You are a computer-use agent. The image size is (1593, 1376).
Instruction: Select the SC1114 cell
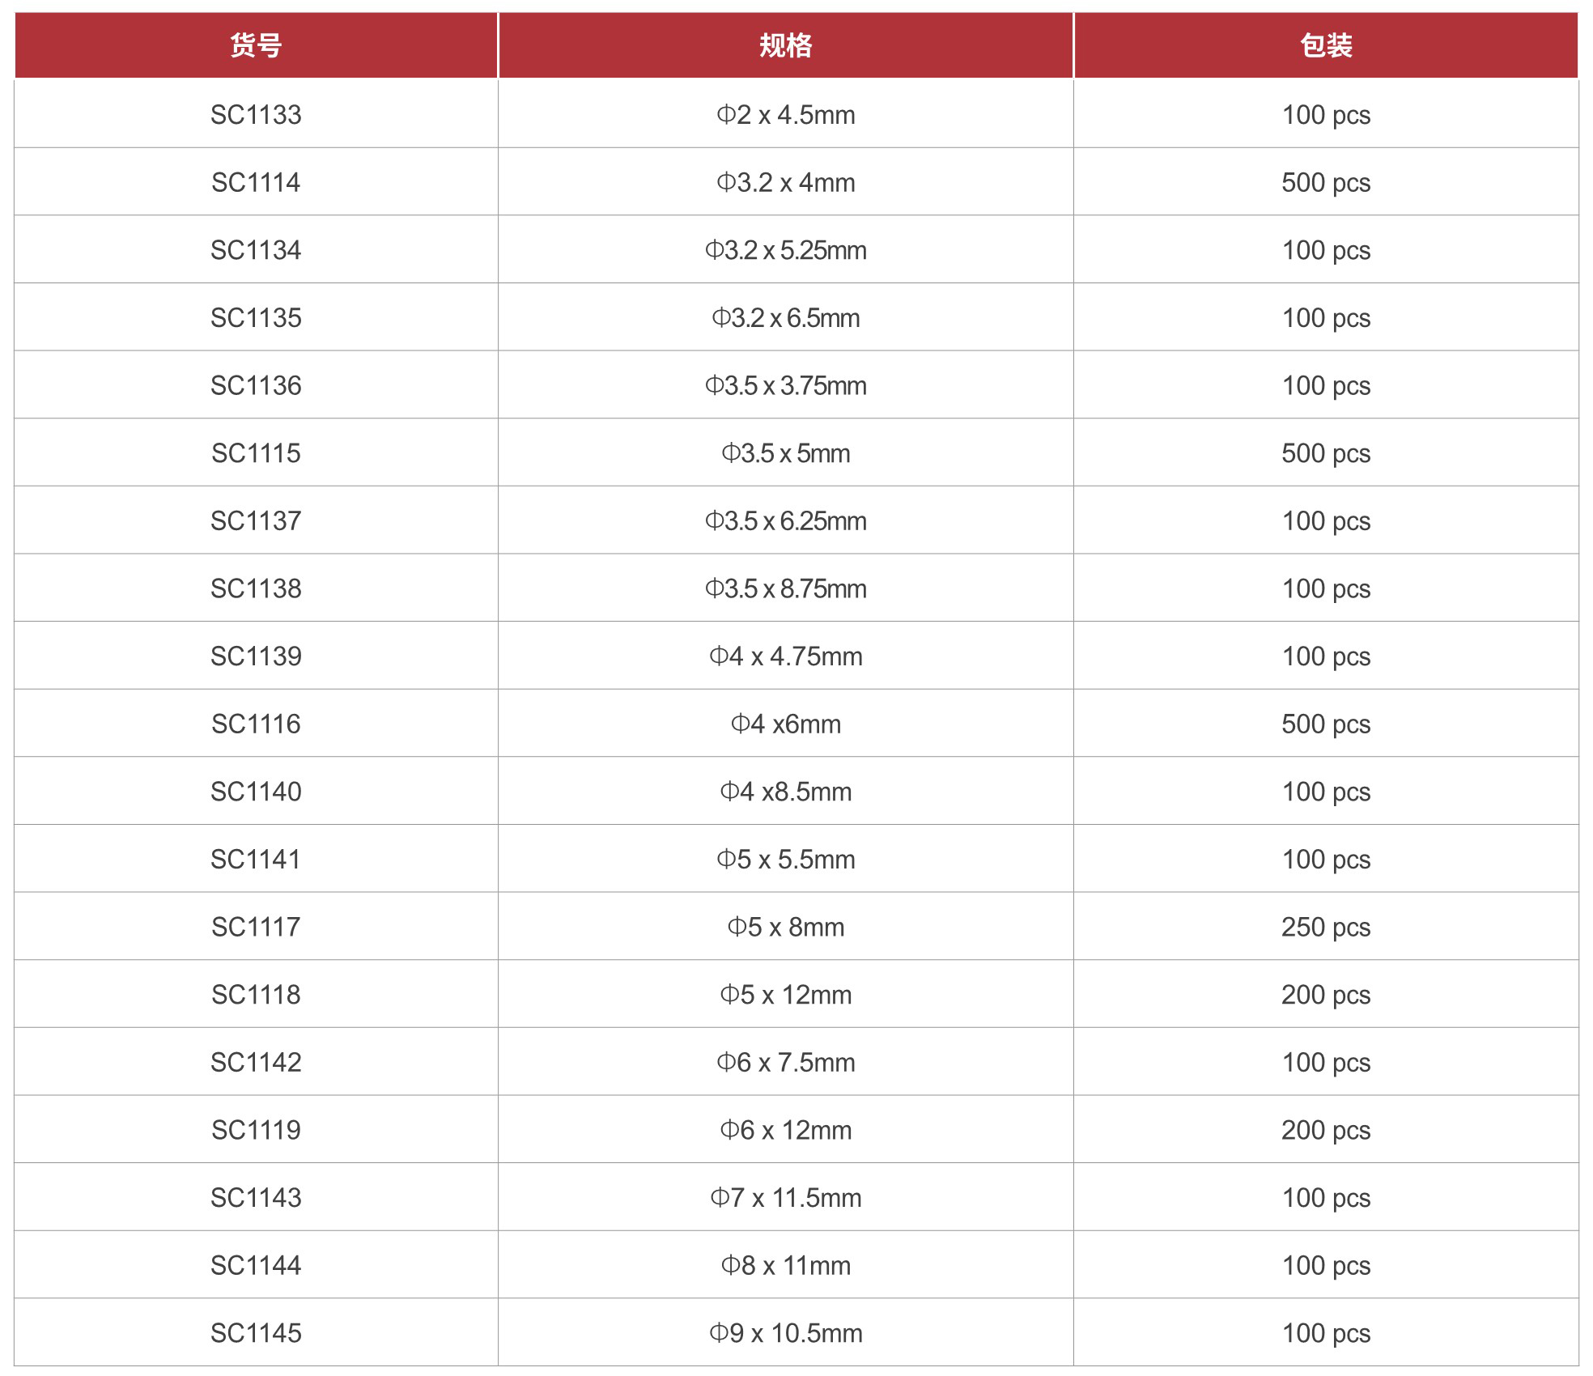point(256,183)
